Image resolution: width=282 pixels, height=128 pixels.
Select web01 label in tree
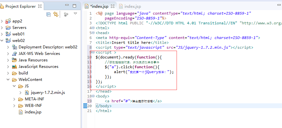18,34
